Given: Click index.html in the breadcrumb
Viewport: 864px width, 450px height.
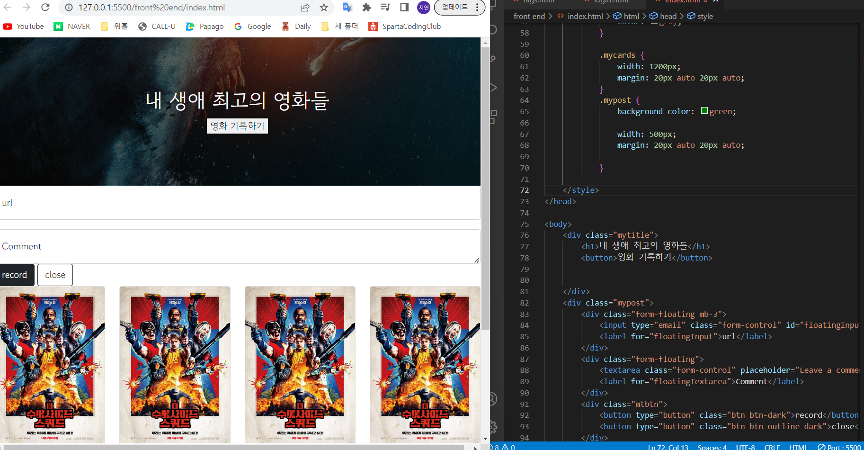Looking at the screenshot, I should click(585, 16).
